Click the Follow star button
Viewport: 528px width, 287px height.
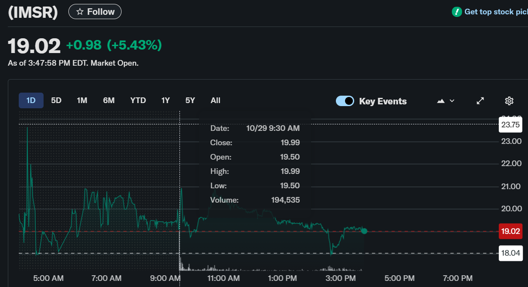pyautogui.click(x=95, y=12)
